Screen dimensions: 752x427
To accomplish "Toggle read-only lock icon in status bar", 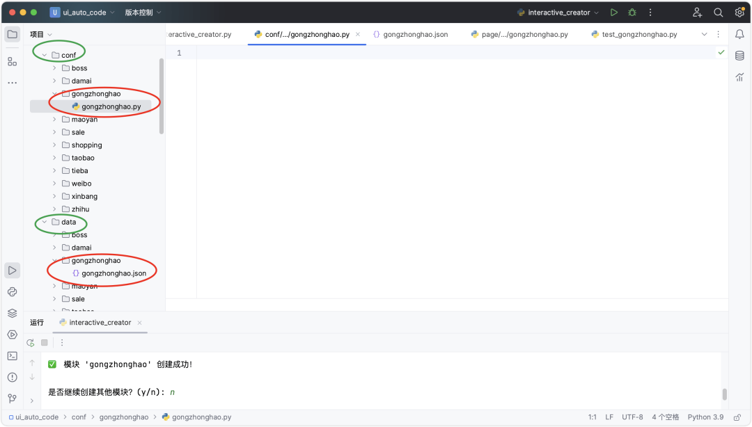I will click(x=737, y=417).
